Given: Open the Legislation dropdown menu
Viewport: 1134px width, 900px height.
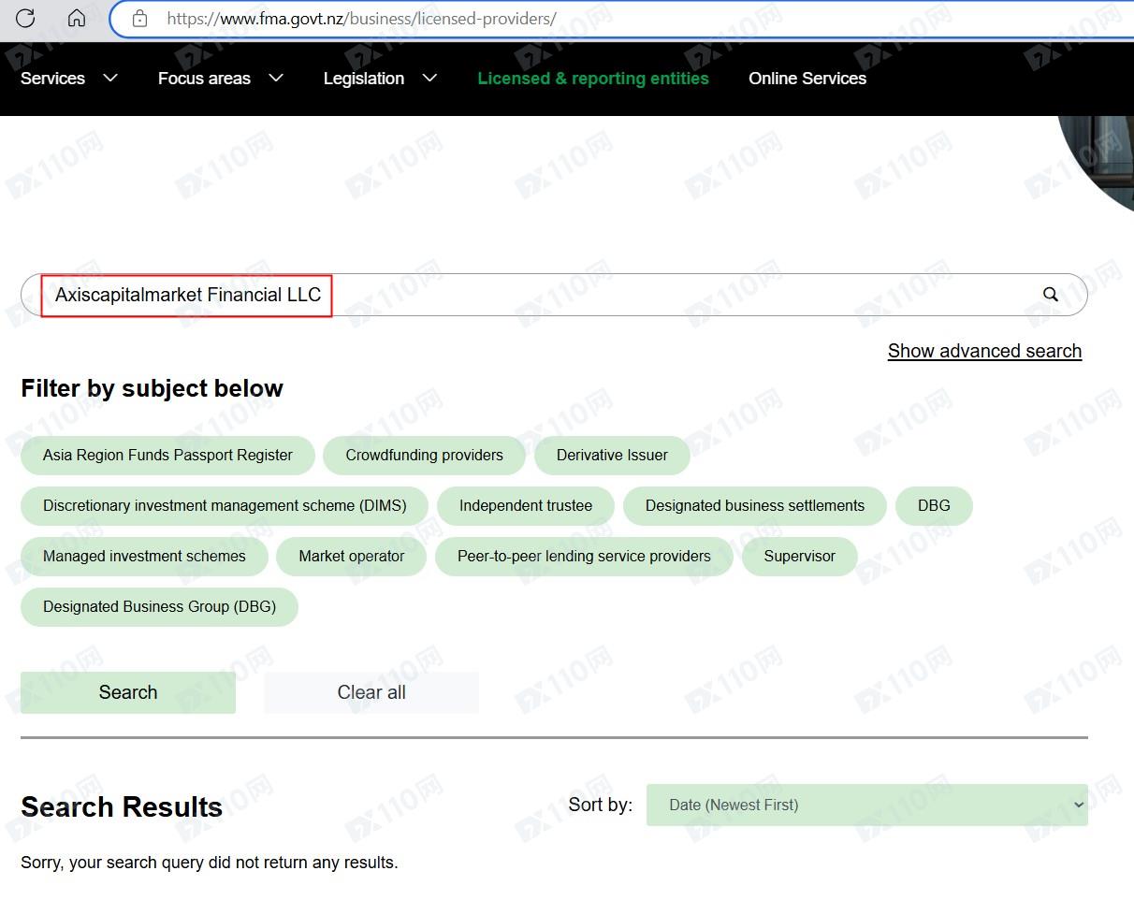Looking at the screenshot, I should pos(429,78).
